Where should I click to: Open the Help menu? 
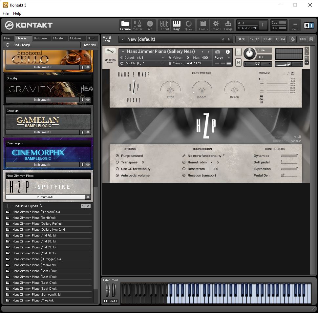click(17, 13)
